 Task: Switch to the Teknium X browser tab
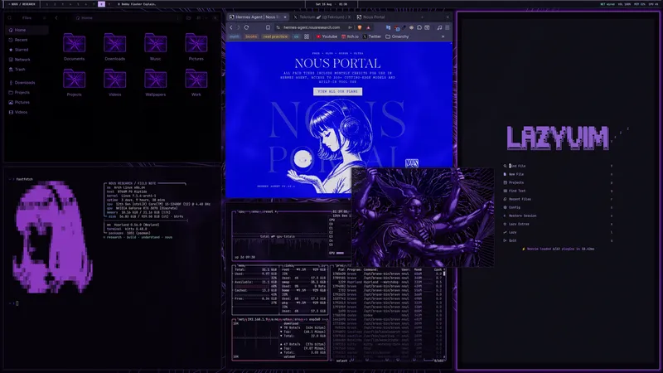click(322, 17)
